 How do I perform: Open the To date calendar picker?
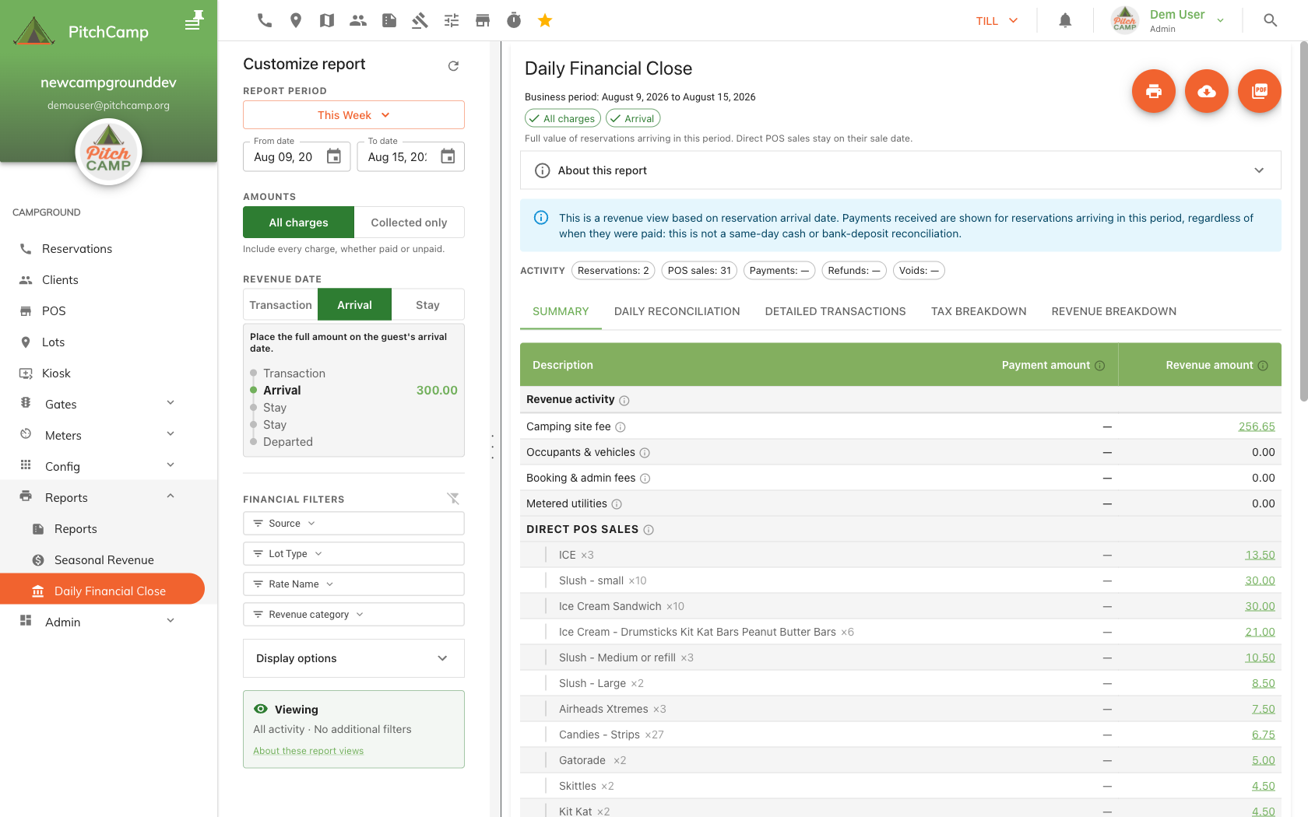point(448,156)
